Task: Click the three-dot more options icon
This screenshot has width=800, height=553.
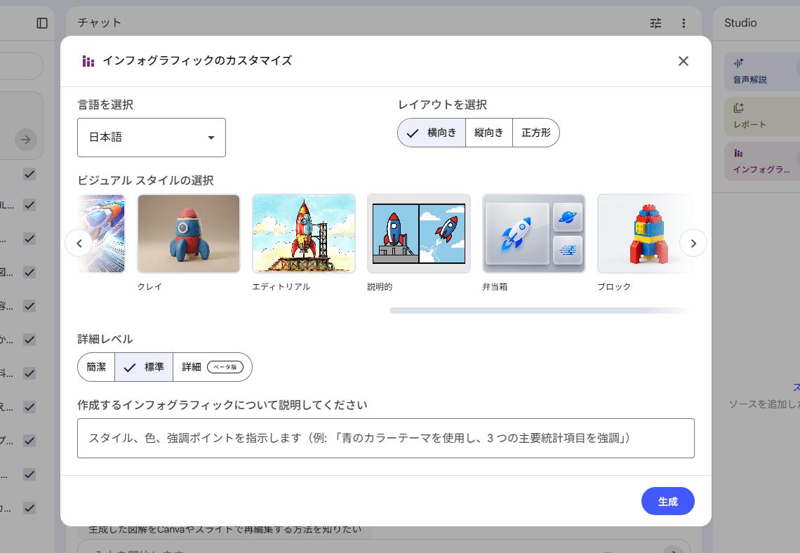Action: pyautogui.click(x=684, y=22)
